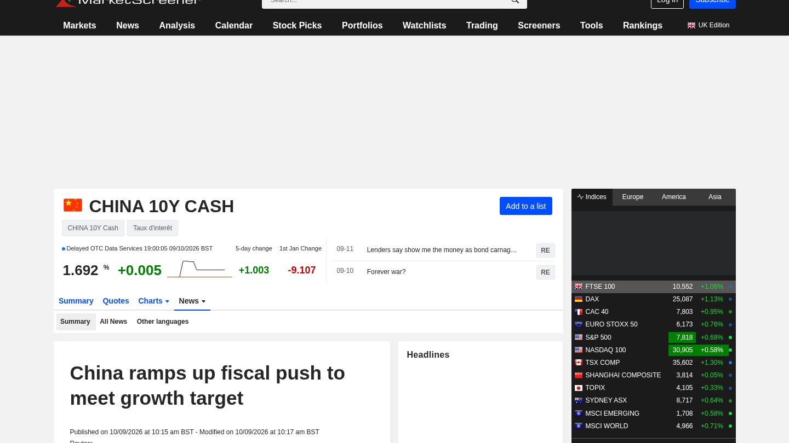
Task: Switch to the Europe tab
Action: coord(633,197)
